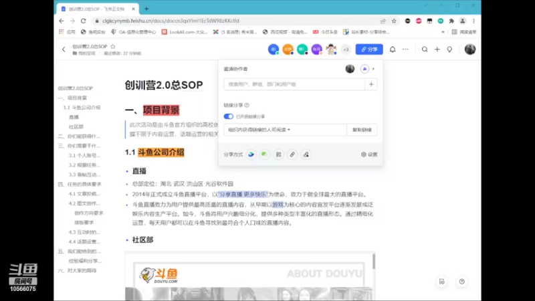
Task: Click the 复制链接 copy link button
Action: (x=362, y=130)
